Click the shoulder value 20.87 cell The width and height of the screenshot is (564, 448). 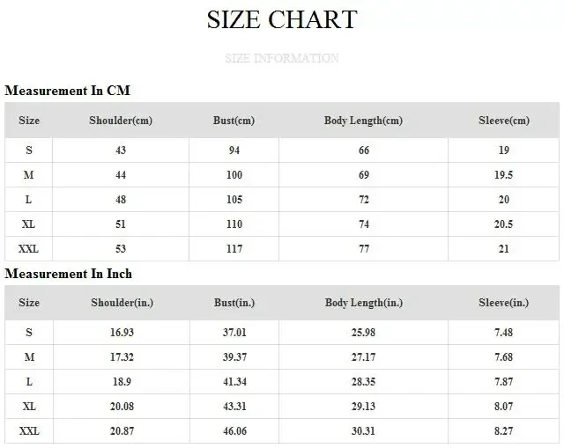122,430
